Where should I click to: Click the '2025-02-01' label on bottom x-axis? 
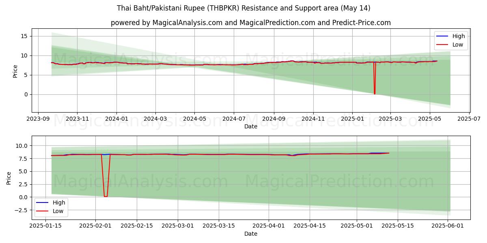(x=95, y=226)
